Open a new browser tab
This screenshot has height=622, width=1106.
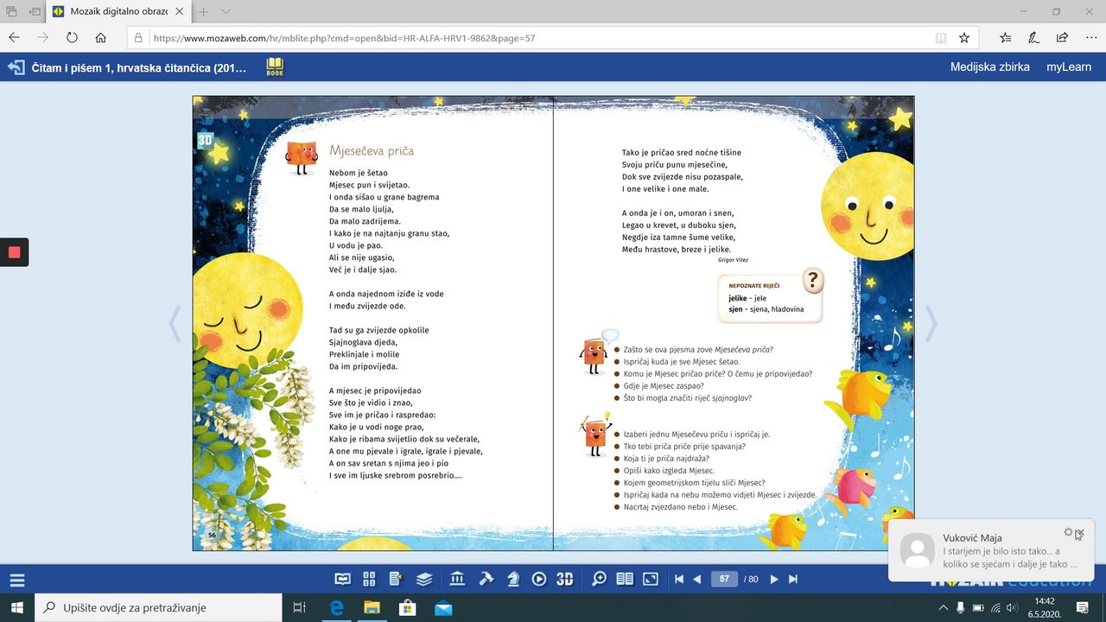(204, 12)
